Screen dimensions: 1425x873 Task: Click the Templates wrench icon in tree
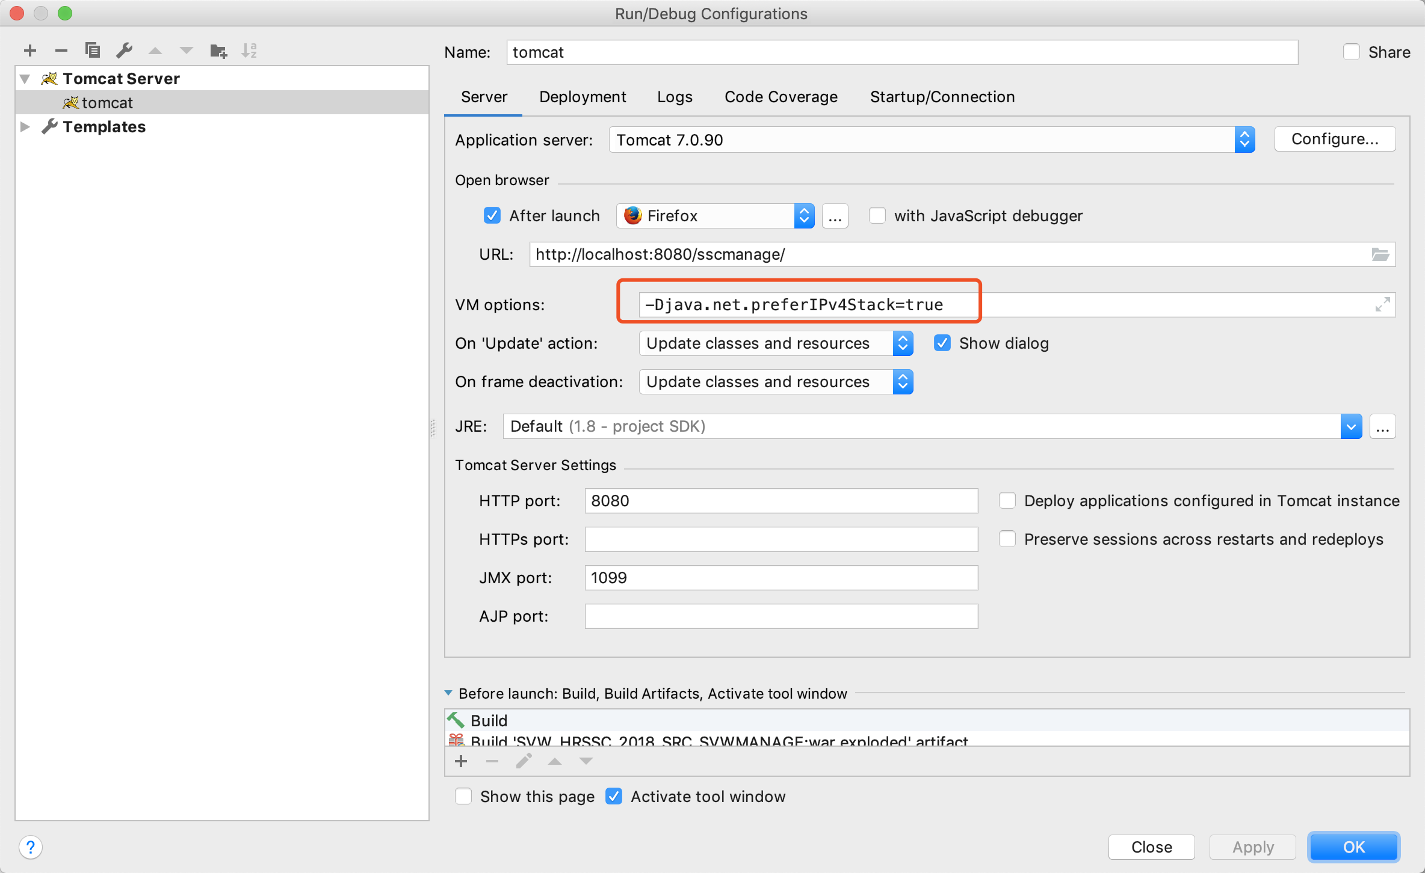(x=49, y=126)
